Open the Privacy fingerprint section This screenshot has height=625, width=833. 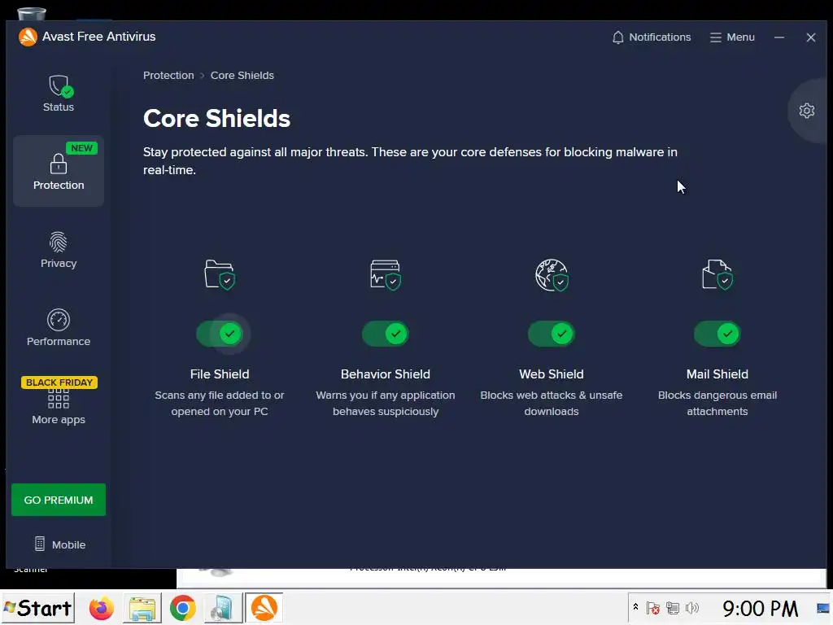(x=59, y=250)
